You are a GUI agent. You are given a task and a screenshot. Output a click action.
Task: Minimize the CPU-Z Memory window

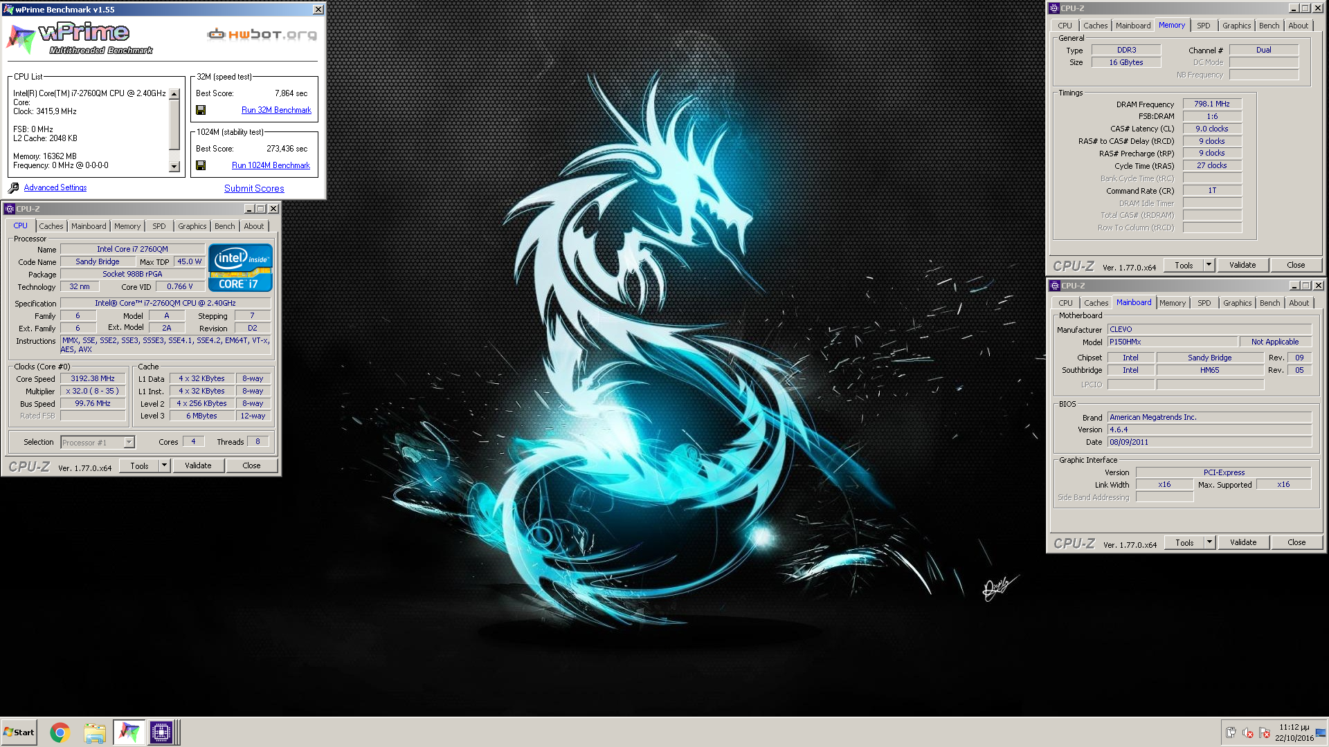(1294, 8)
